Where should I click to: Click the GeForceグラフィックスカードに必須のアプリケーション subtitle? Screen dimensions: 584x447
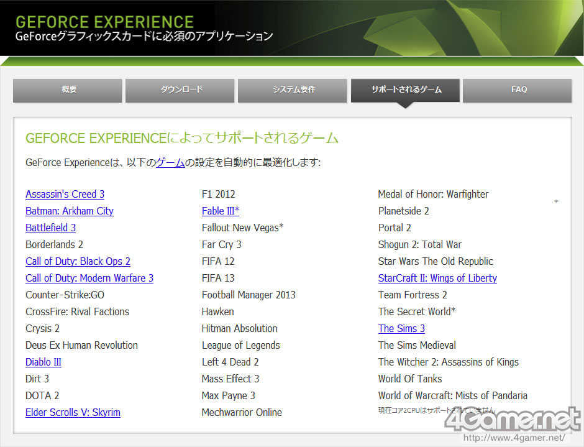[x=144, y=36]
